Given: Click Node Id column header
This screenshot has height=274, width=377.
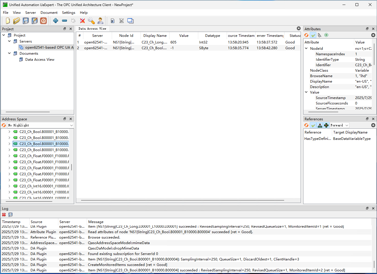Looking at the screenshot, I should pyautogui.click(x=126, y=36).
